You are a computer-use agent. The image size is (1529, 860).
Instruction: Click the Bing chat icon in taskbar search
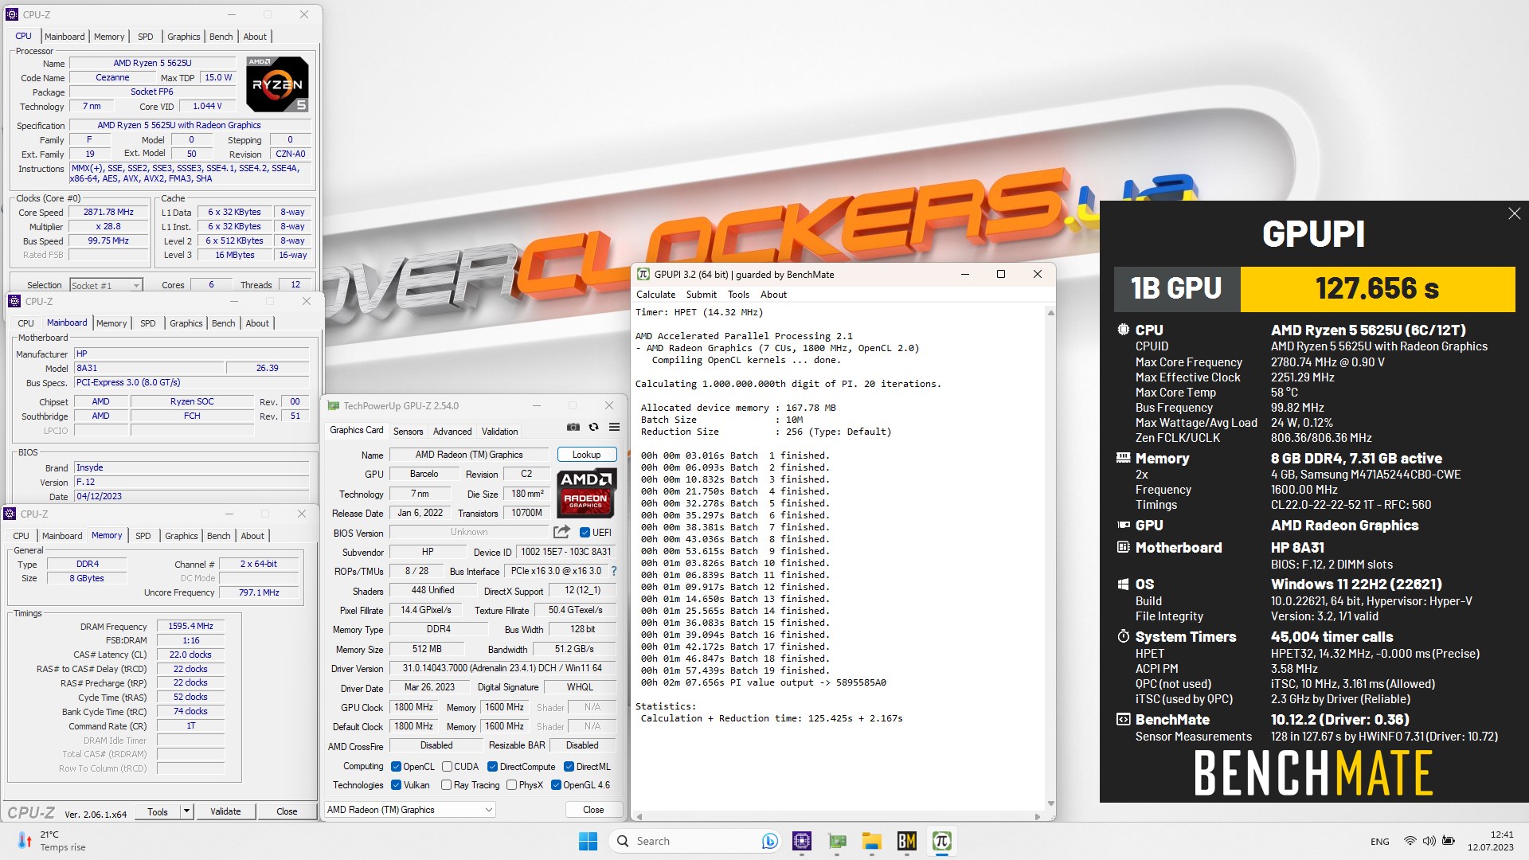coord(769,841)
